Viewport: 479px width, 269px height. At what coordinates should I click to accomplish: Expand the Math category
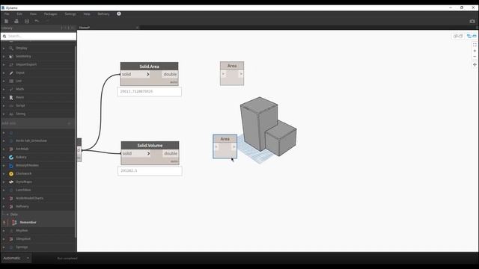tap(4, 89)
